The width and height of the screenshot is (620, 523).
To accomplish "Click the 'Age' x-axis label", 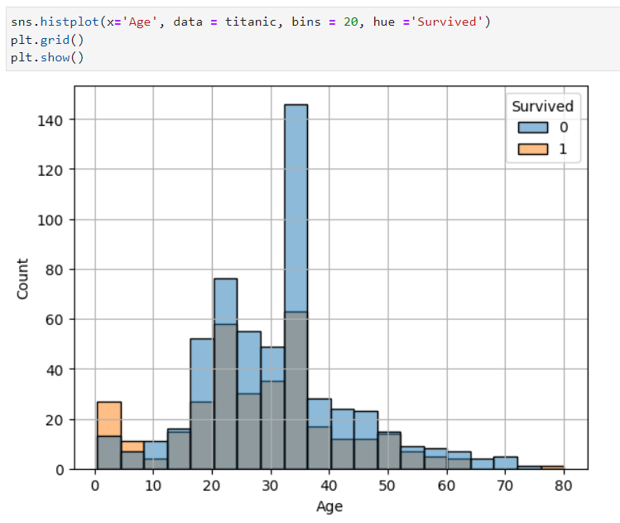I will [329, 506].
